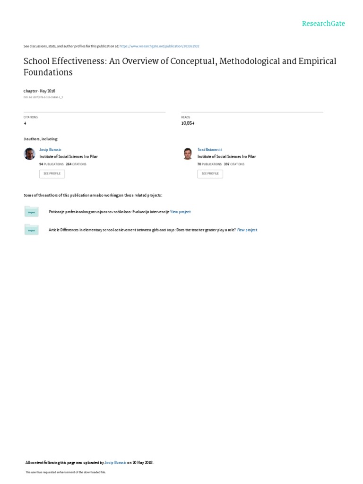Click the Poticanje profesionalnog razvoja project title
The height and width of the screenshot is (484, 363).
pos(109,212)
